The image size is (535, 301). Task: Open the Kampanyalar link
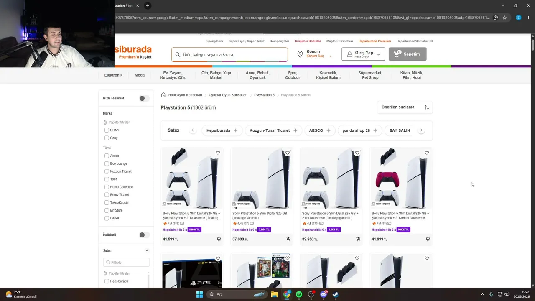click(280, 41)
